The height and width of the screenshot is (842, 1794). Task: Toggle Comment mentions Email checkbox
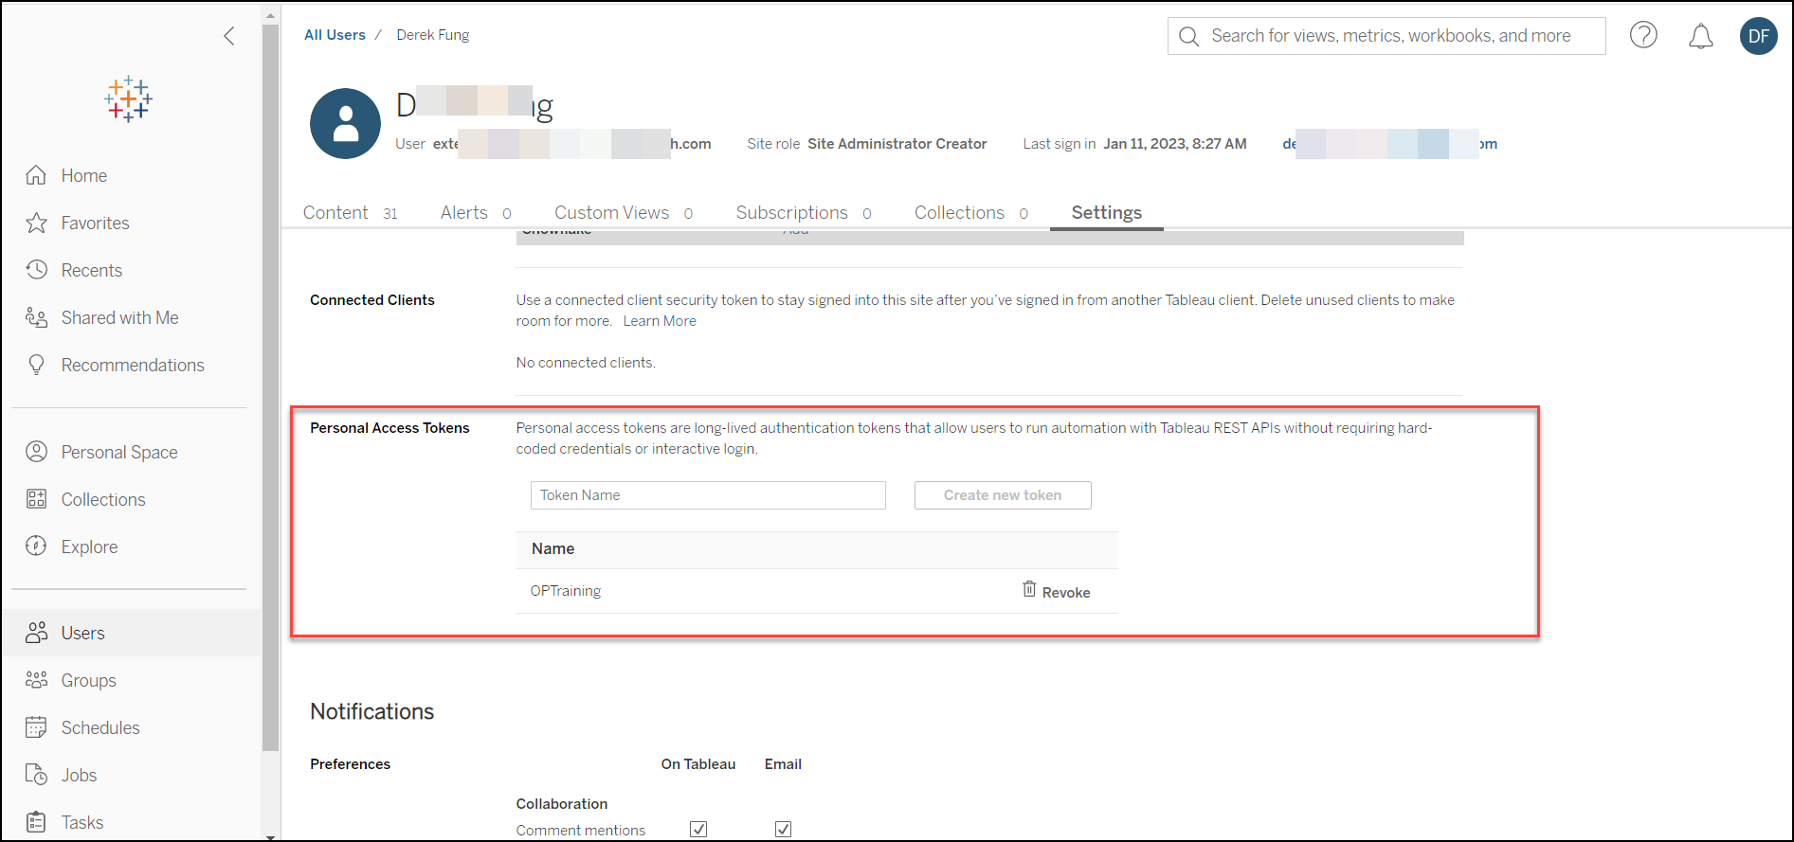783,829
